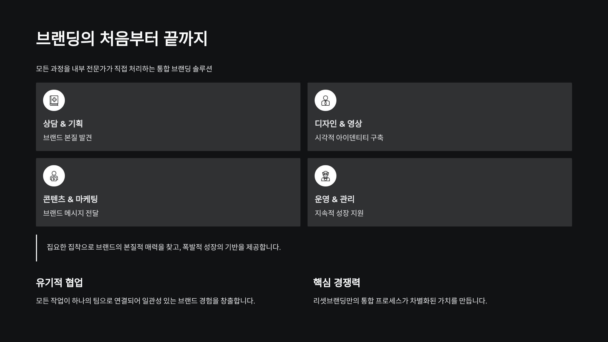Select the 상담 & 기획 card title
Screen dimensions: 608x342
[x=63, y=124]
